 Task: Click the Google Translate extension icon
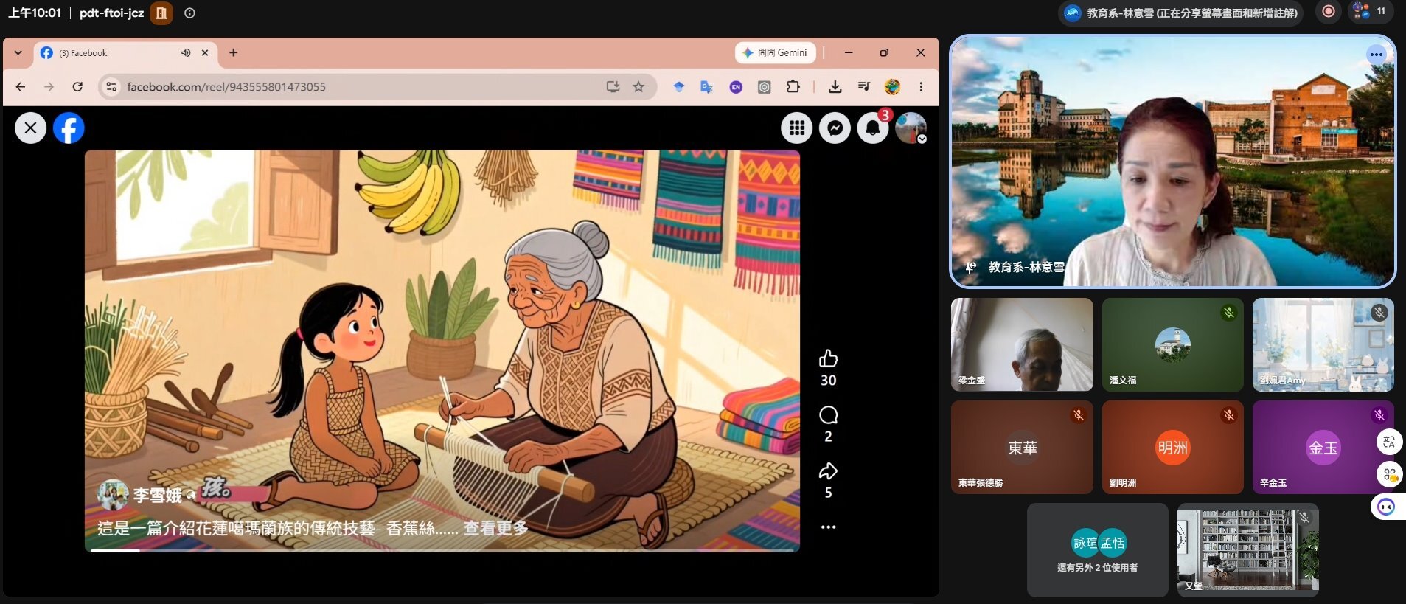706,87
